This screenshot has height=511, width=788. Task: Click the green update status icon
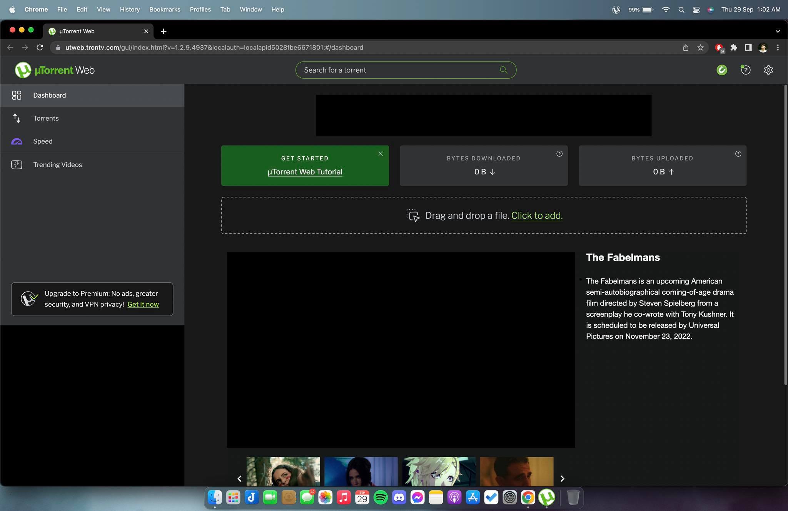tap(722, 70)
